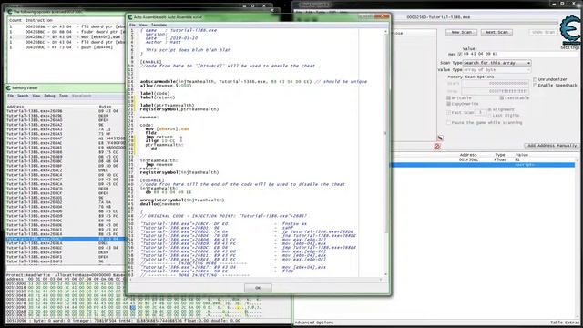Select the Last Digits radio button
The image size is (583, 328).
point(490,116)
